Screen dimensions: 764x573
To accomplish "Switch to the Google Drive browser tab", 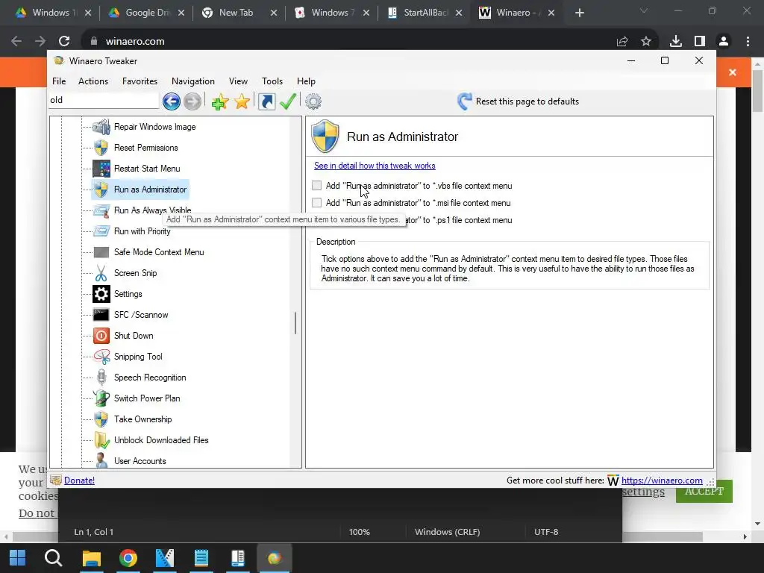I will (147, 13).
